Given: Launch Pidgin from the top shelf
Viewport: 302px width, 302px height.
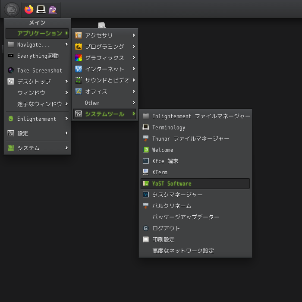Looking at the screenshot, I should click(53, 9).
